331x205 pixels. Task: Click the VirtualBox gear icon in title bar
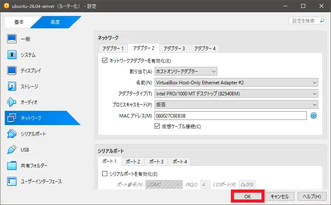click(x=6, y=6)
